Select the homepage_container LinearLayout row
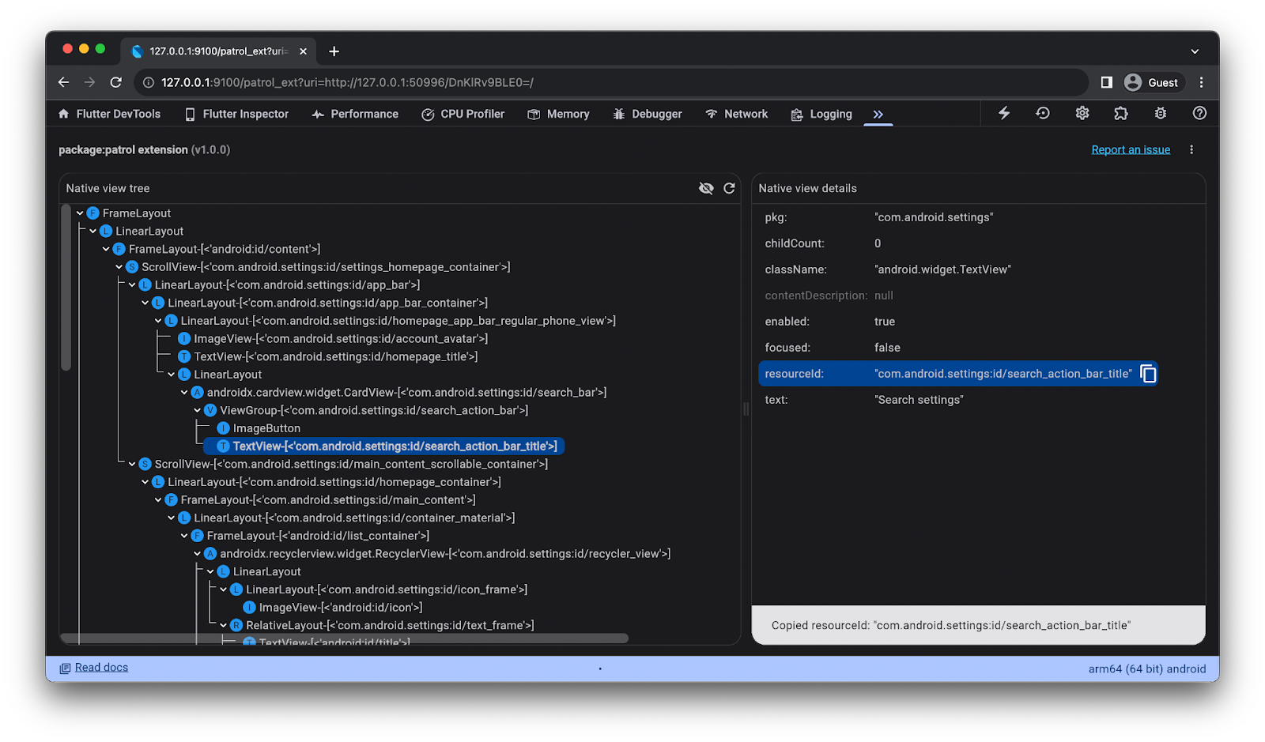 [327, 482]
